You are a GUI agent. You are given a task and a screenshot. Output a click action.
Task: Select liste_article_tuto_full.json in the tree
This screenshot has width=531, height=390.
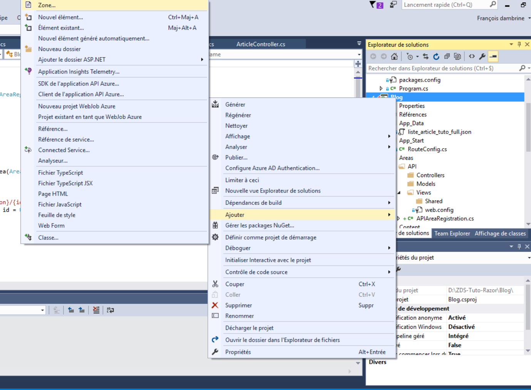click(x=439, y=132)
